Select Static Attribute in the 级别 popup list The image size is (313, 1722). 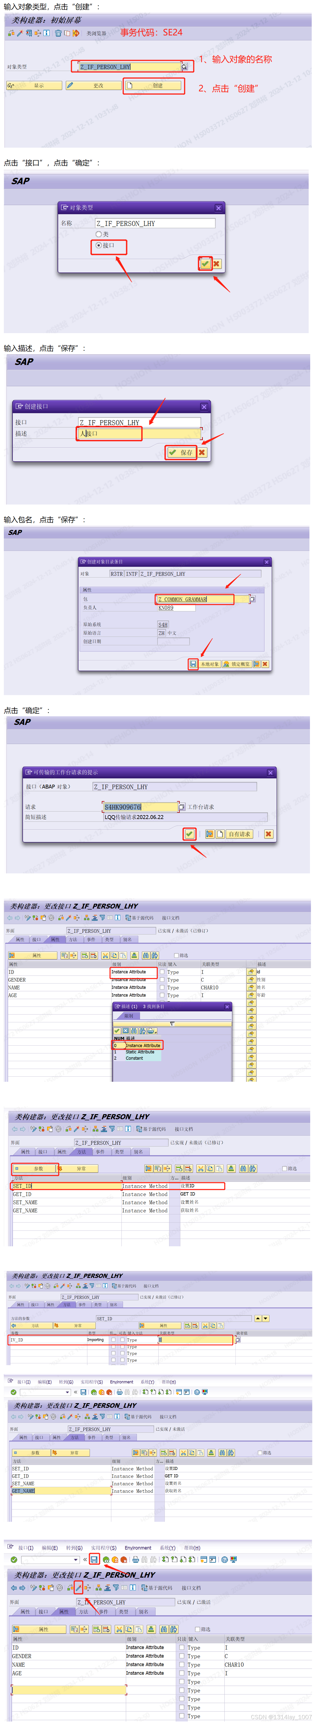[140, 1052]
